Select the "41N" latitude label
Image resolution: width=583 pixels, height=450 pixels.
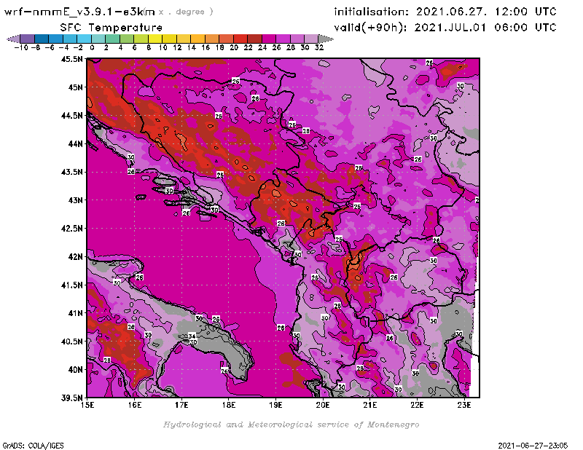coord(76,313)
